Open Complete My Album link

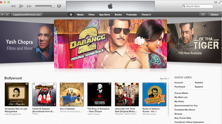pyautogui.click(x=185, y=110)
